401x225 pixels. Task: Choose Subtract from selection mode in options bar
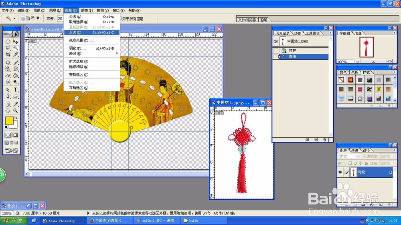click(33, 18)
